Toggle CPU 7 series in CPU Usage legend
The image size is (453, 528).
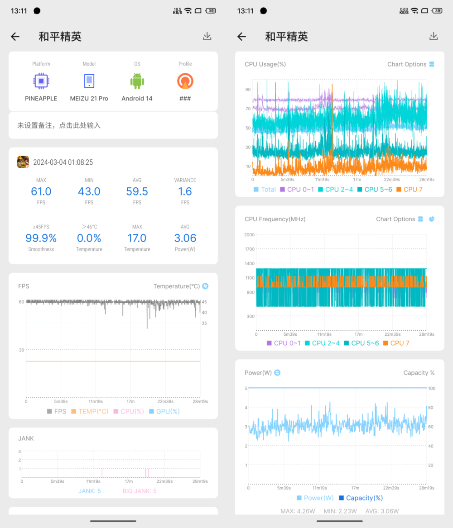tap(409, 190)
